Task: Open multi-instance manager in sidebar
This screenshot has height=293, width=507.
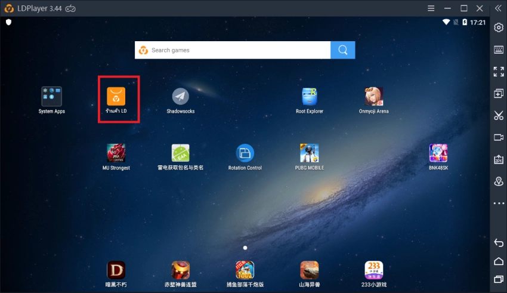Action: 499,94
